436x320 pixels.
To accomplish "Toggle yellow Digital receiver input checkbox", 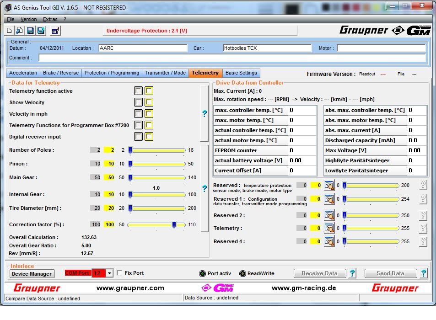I will 149,136.
